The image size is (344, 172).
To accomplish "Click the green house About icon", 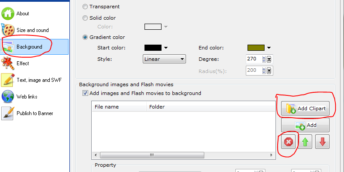I will 8,14.
